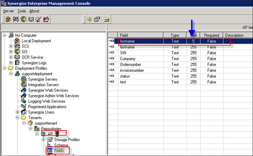Open the Server menu
253x156 pixels.
(x=8, y=11)
